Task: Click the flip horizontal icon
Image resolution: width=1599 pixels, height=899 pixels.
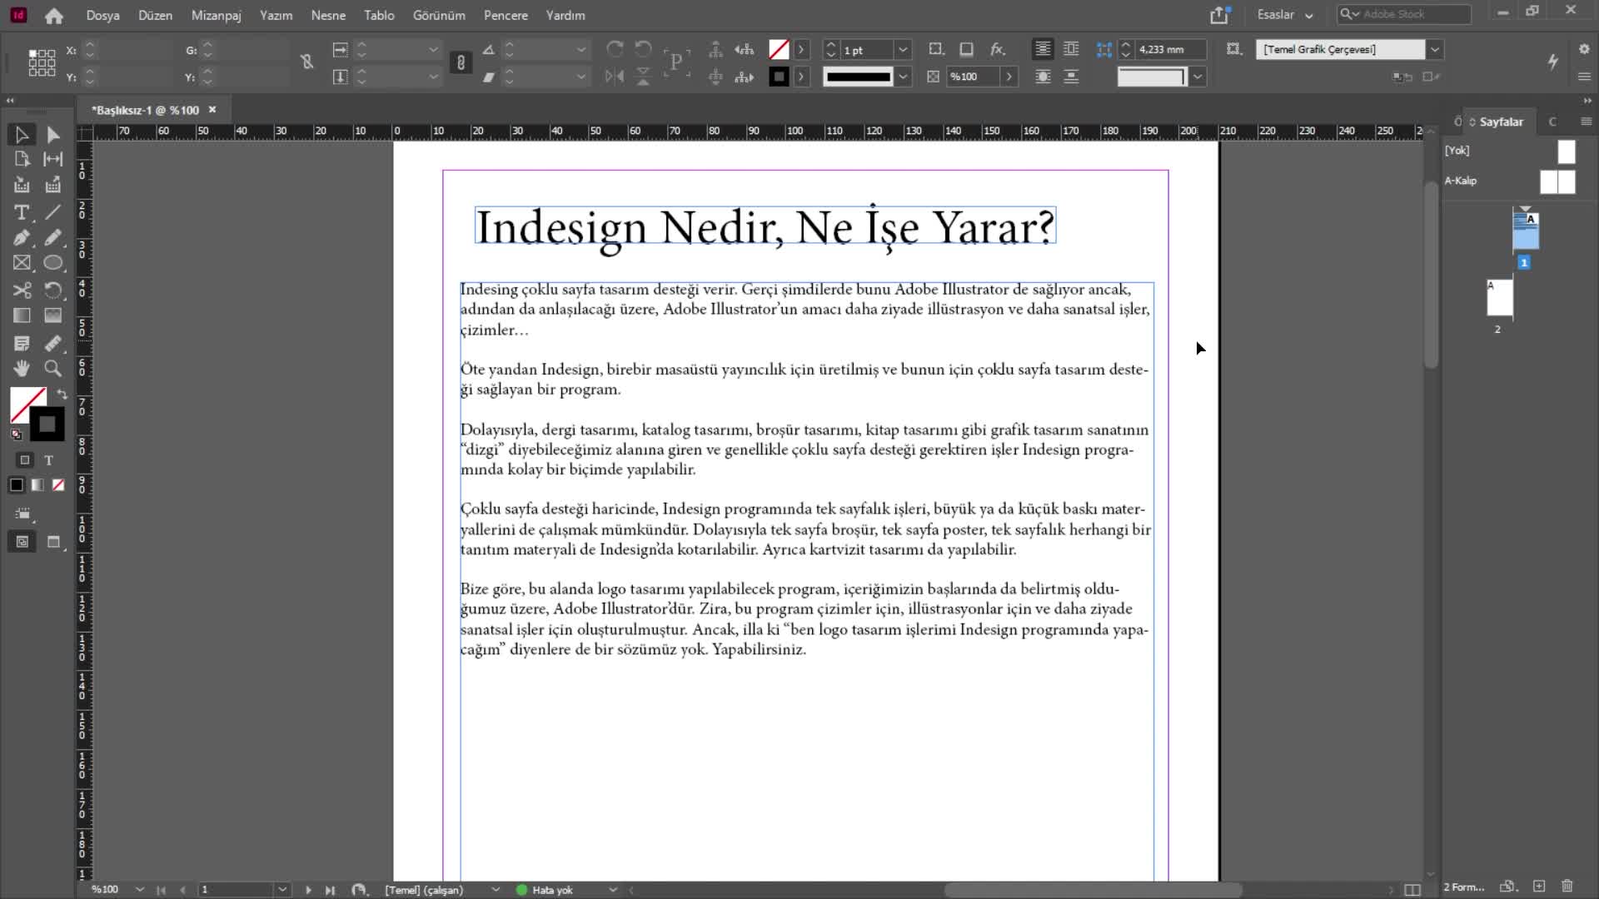Action: [x=615, y=77]
